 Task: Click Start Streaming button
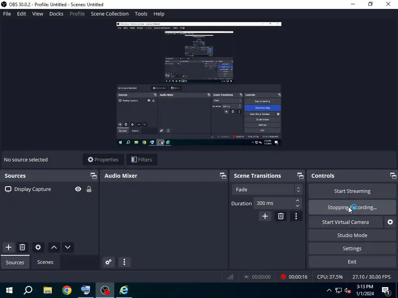352,191
